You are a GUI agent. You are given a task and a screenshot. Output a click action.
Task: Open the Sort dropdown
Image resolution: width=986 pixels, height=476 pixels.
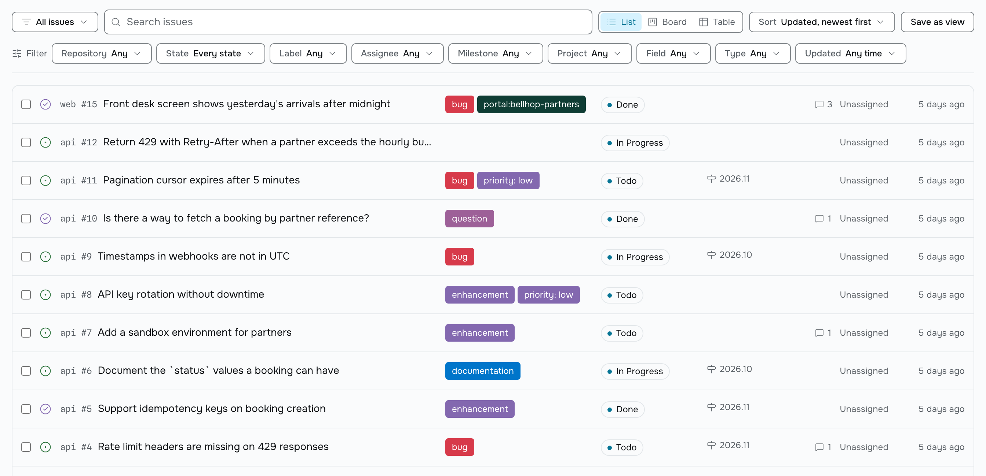(821, 22)
